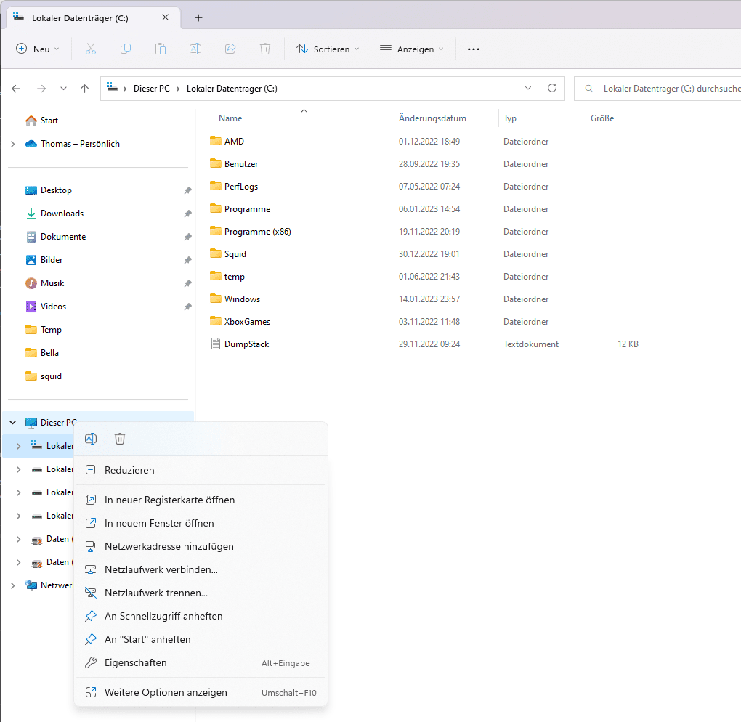Click the DumpStack text document icon

216,344
